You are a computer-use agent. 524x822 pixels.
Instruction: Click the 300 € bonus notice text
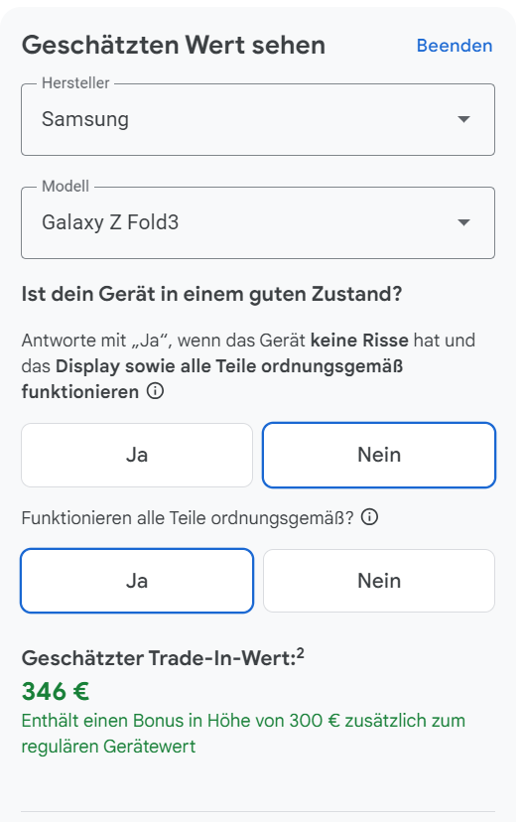point(243,734)
